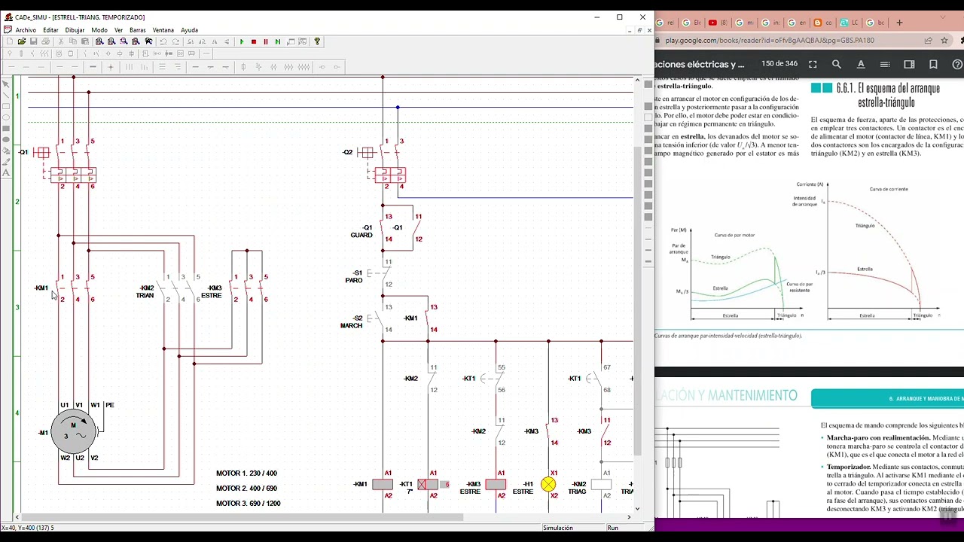Select the line drawing tool
964x542 pixels.
coord(7,95)
